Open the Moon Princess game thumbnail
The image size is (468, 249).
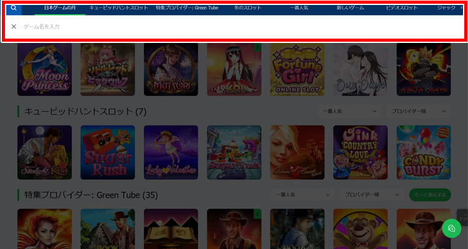coord(44,69)
